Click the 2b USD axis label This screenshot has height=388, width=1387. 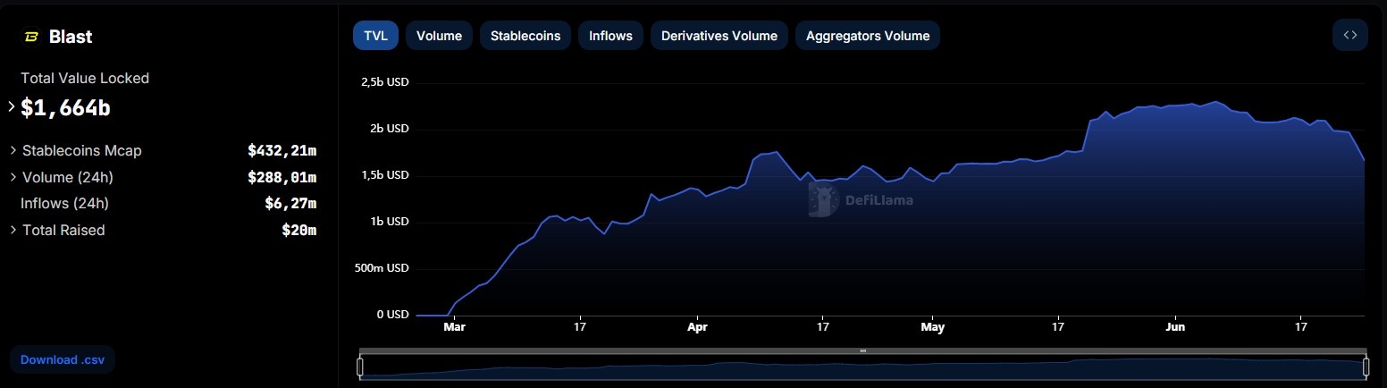point(388,129)
